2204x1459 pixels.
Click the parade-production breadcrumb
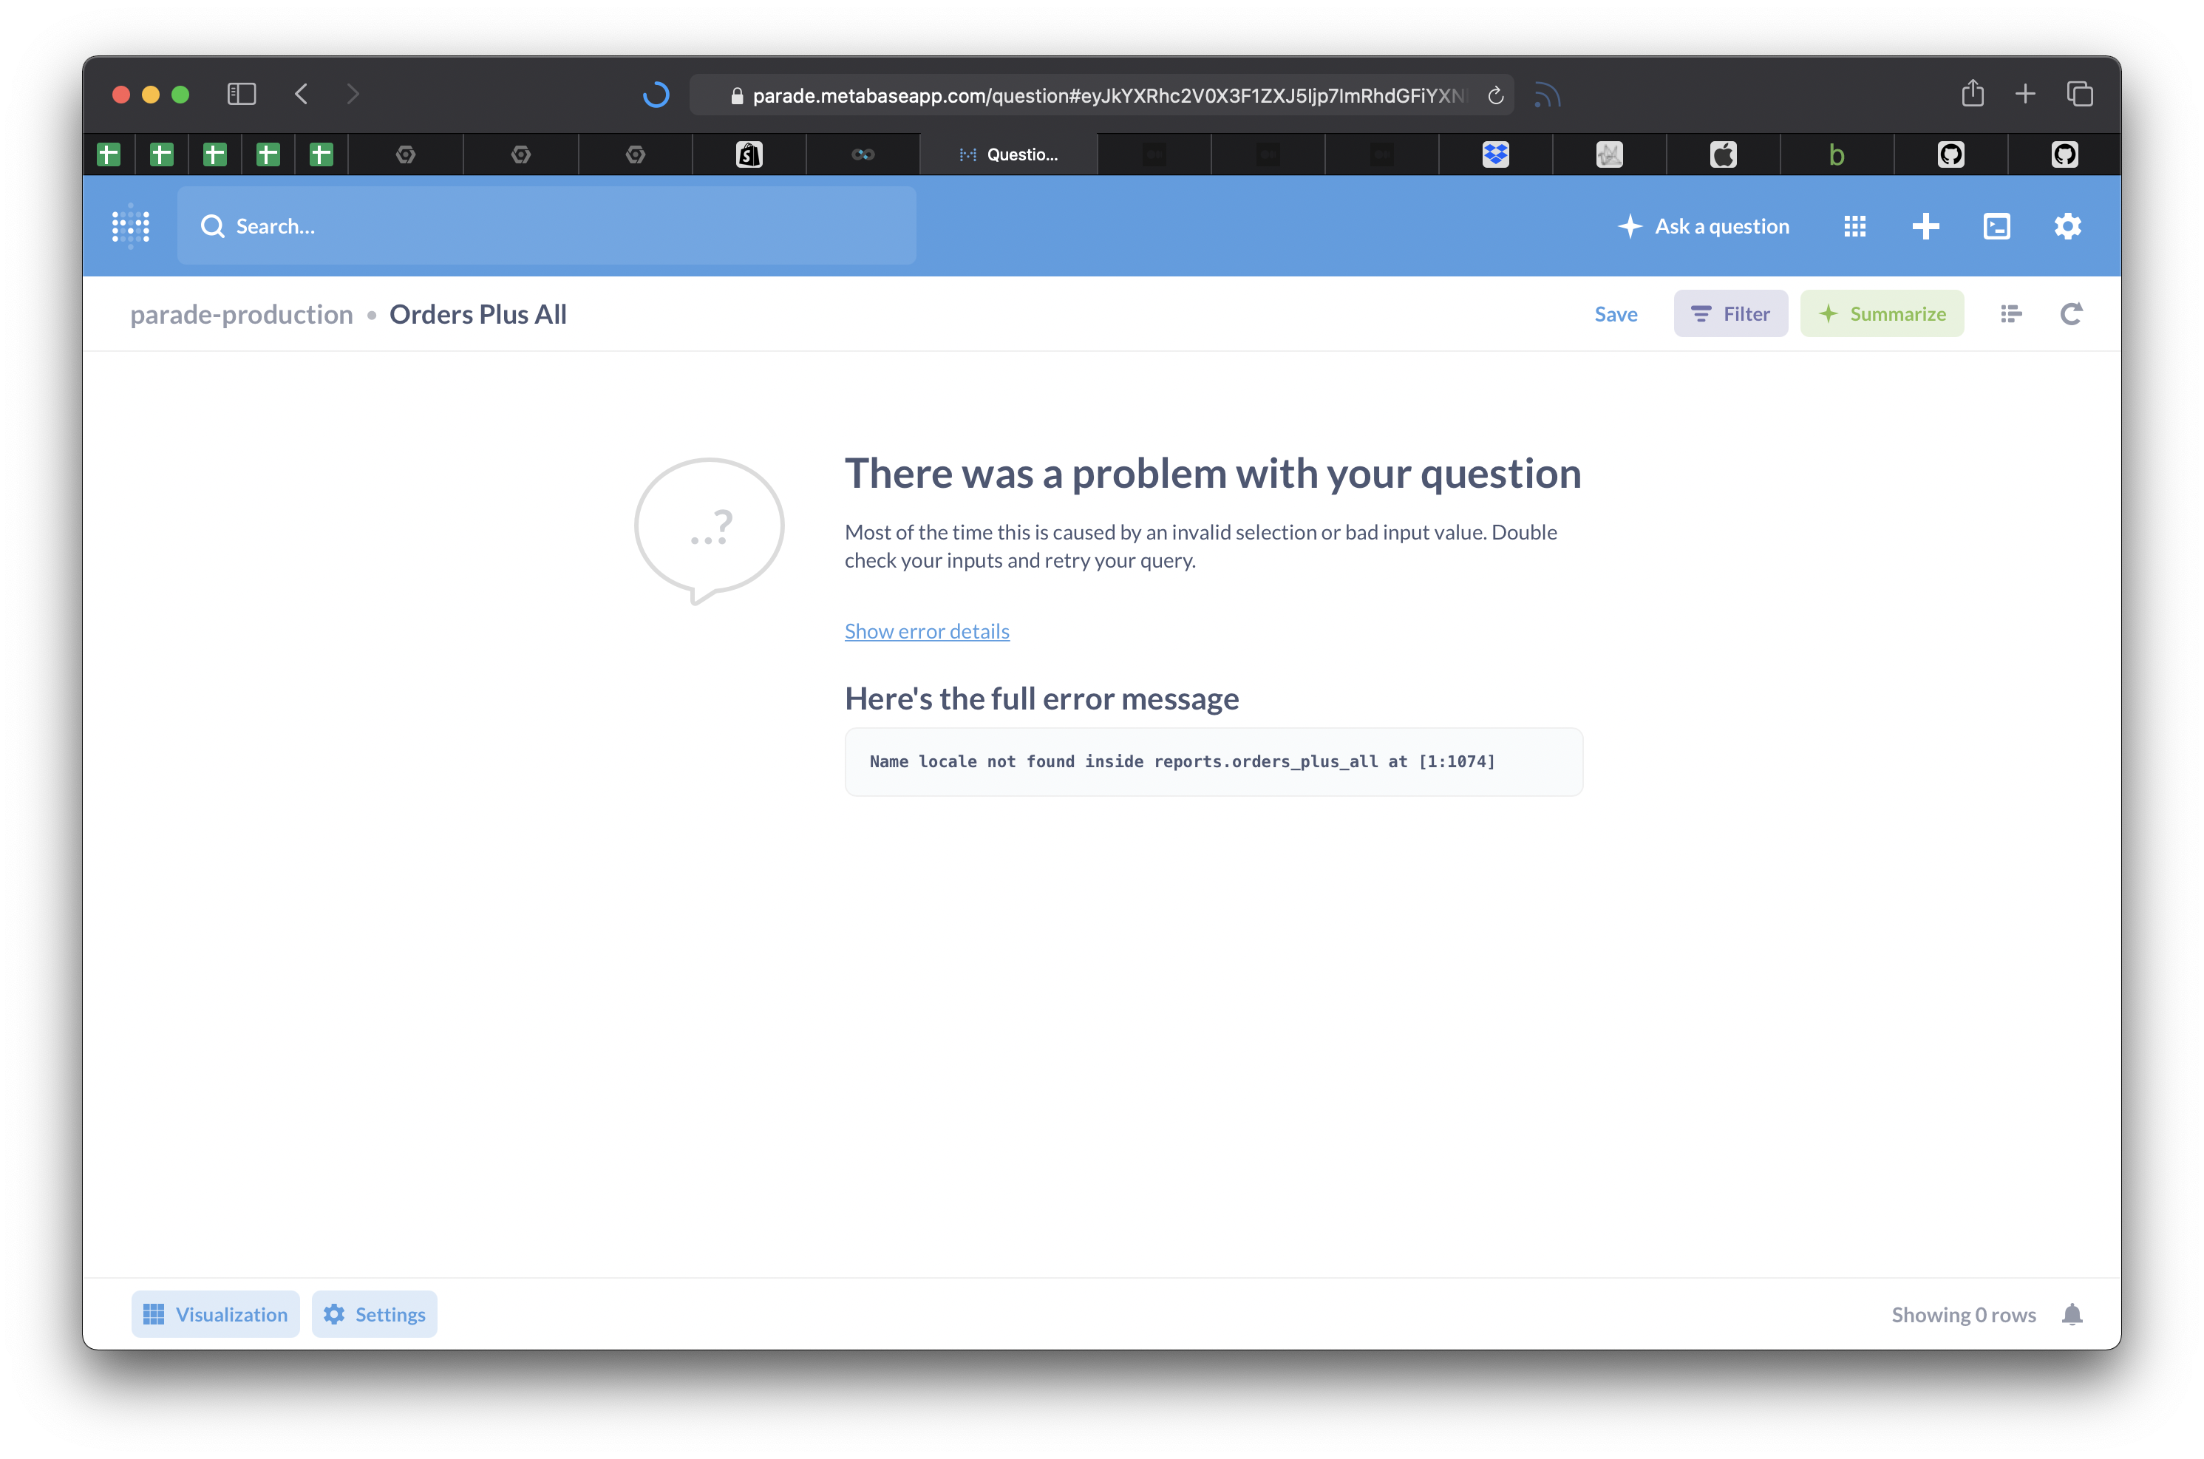coord(242,315)
